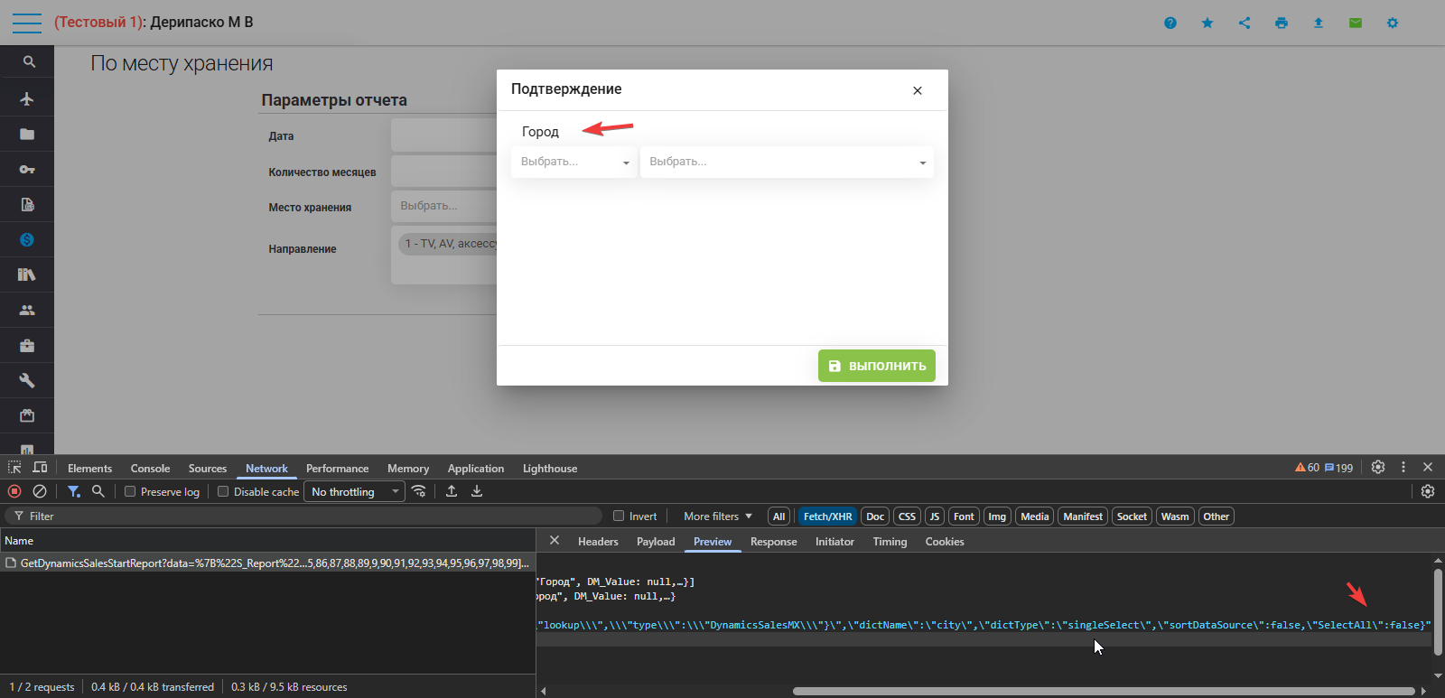Open the page settings gear in header
1445x698 pixels.
[x=1393, y=23]
